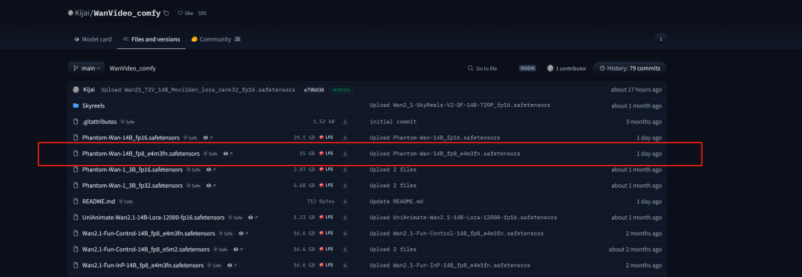Open History: 79 commits
The height and width of the screenshot is (277, 802).
pyautogui.click(x=630, y=68)
